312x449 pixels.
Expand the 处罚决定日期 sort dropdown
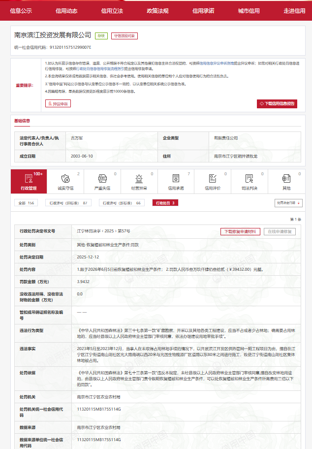coord(288,203)
